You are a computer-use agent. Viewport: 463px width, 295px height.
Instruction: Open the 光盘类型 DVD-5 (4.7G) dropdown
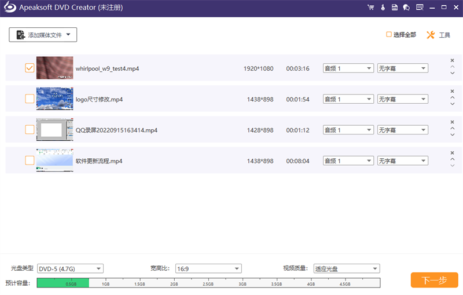[x=70, y=269]
